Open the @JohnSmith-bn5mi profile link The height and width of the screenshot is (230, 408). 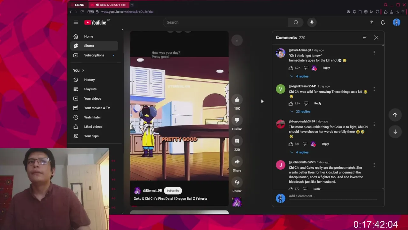pyautogui.click(x=302, y=162)
